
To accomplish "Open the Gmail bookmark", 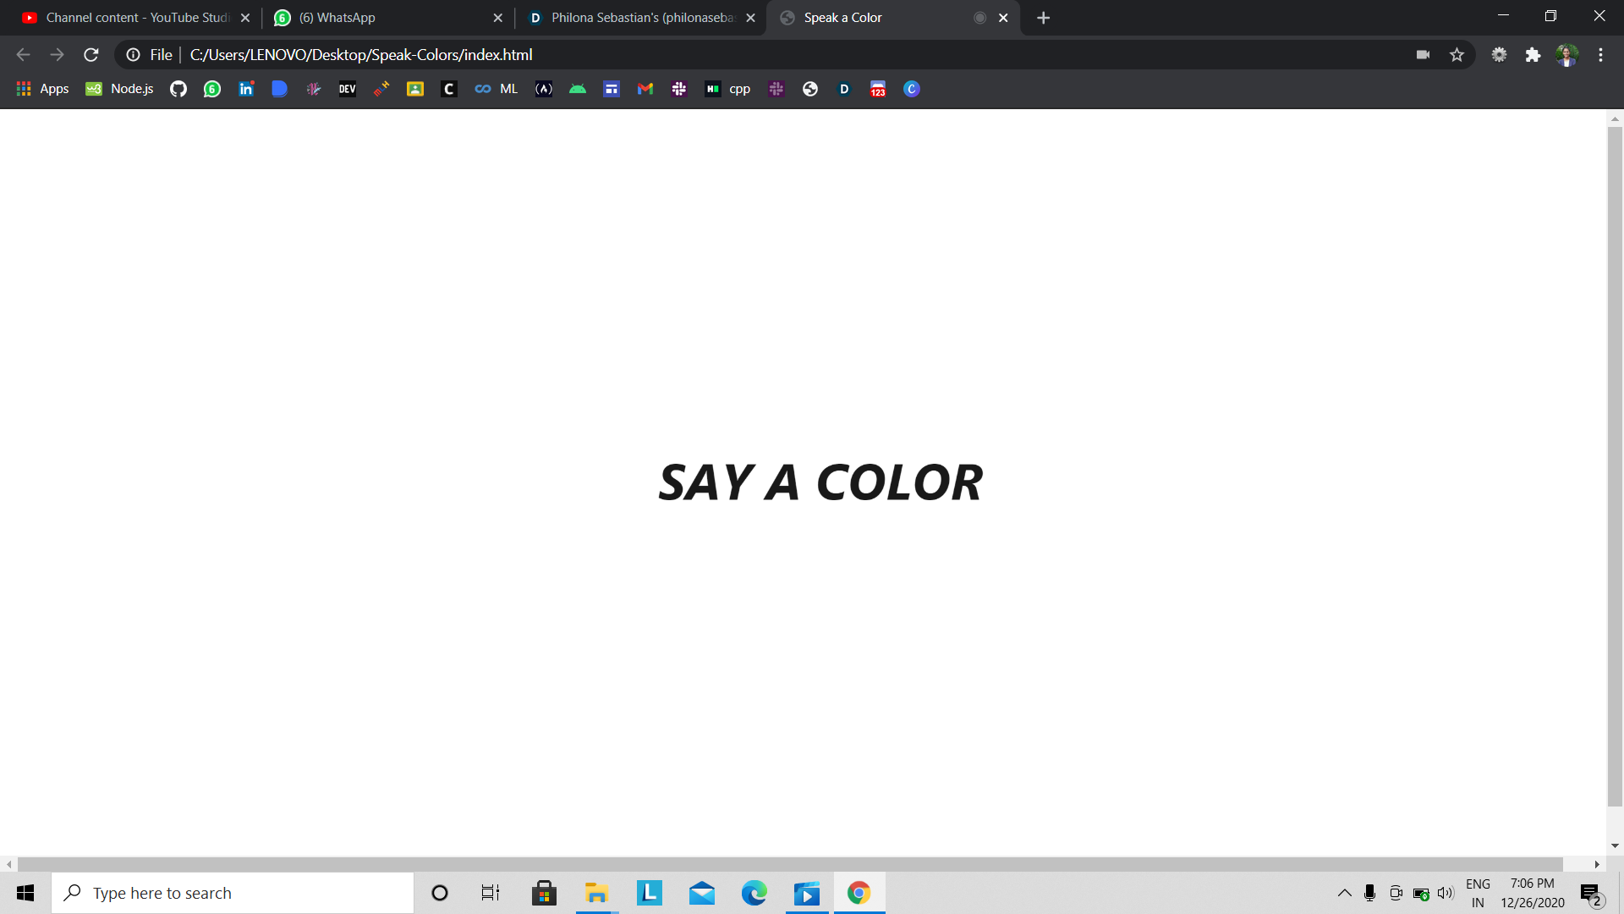I will click(x=645, y=89).
